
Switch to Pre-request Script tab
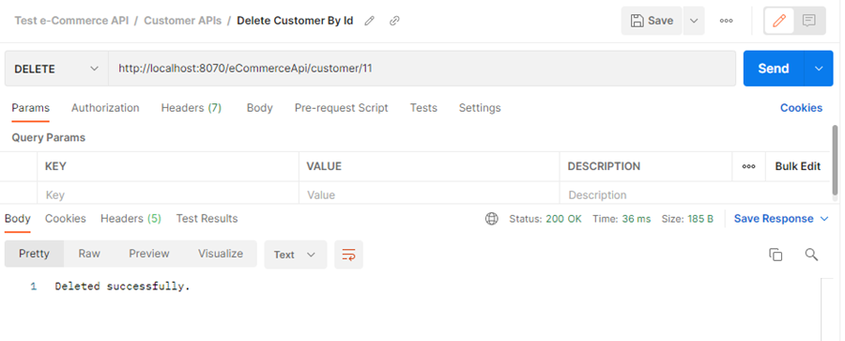coord(341,108)
